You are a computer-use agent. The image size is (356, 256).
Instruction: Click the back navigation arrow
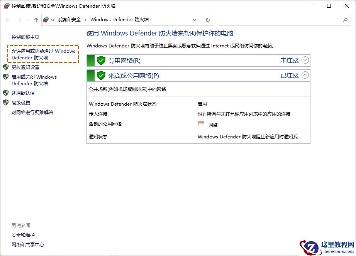(x=7, y=20)
